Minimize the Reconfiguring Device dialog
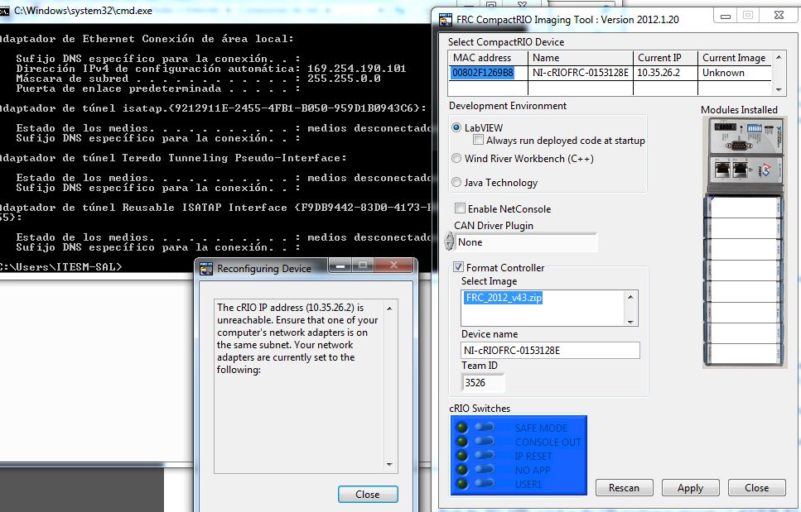 [341, 266]
